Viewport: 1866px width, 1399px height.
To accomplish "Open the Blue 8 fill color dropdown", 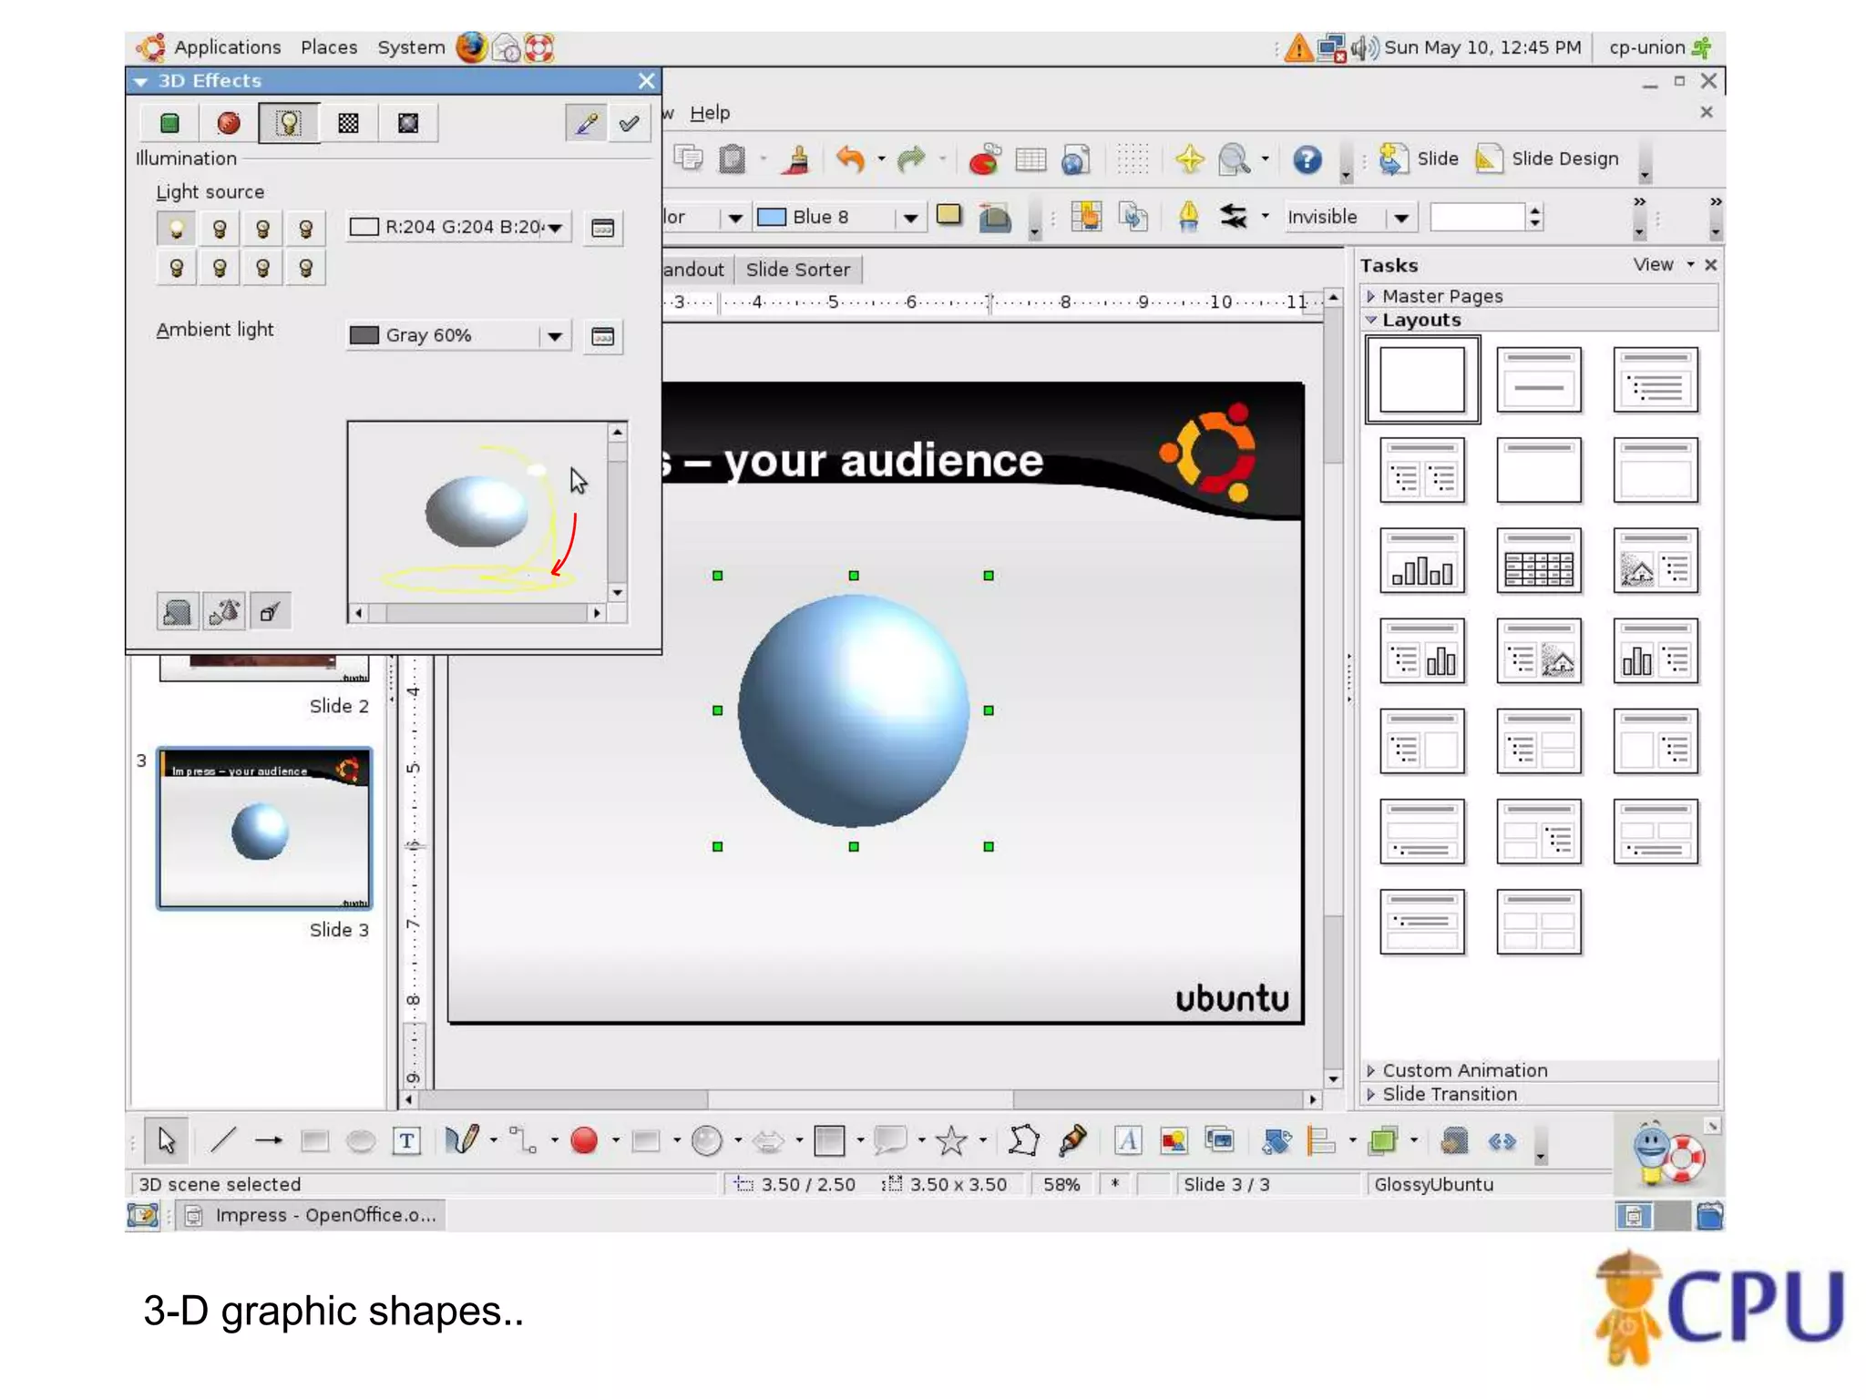I will (909, 218).
